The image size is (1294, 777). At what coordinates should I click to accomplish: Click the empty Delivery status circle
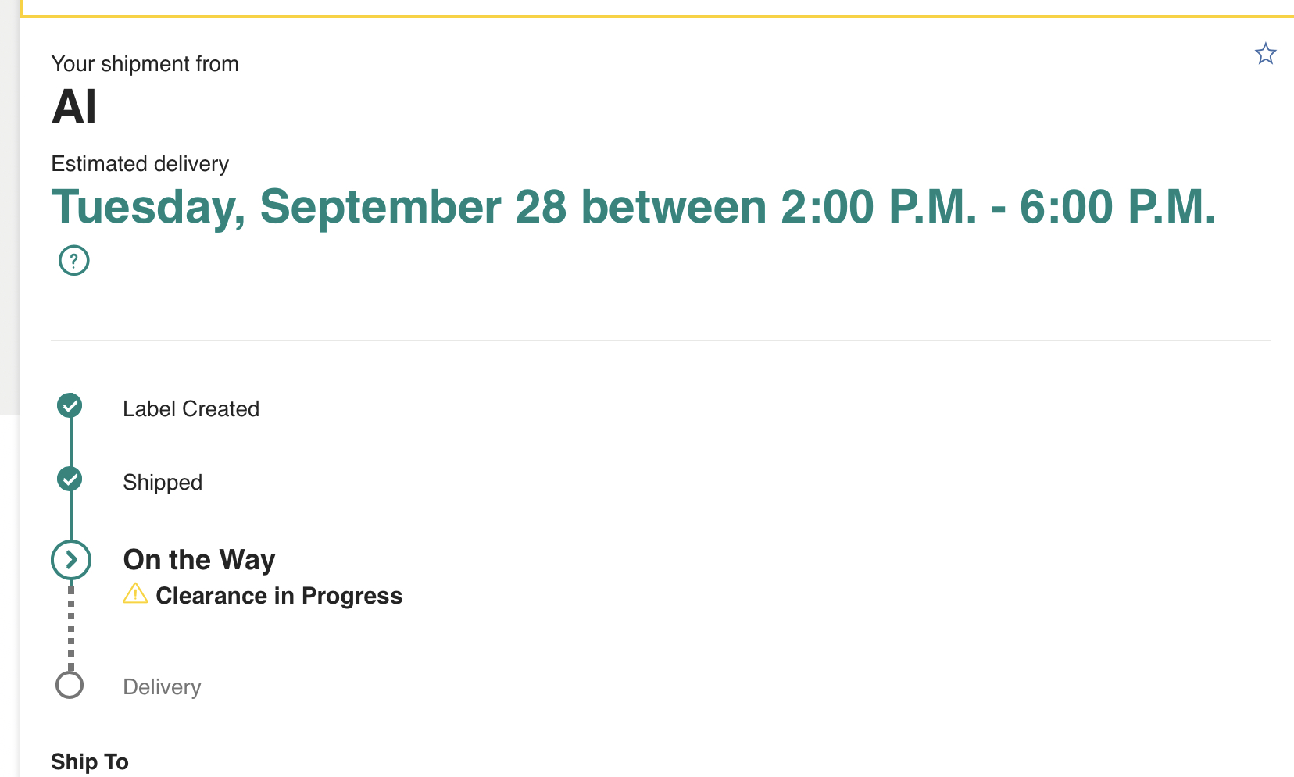(x=70, y=685)
